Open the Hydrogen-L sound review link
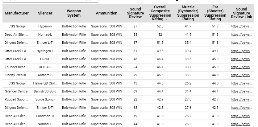This screenshot has height=127, width=258. (x=241, y=51)
